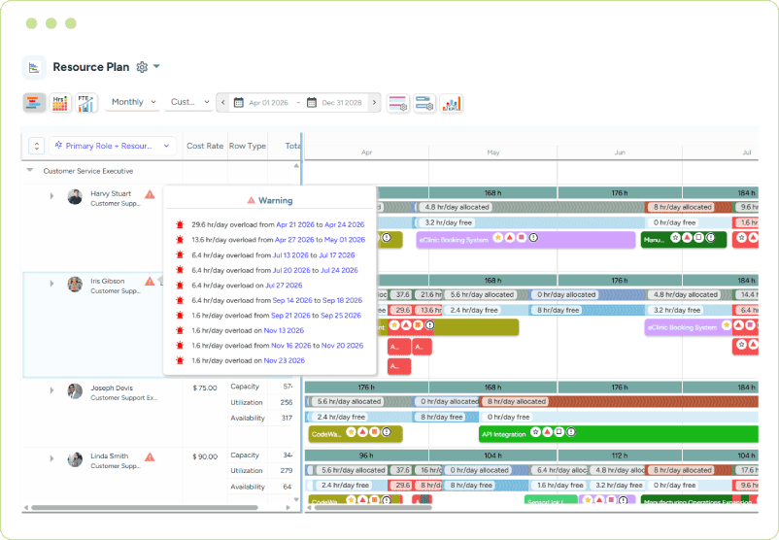Switch to the Hrs heatmap view
779x540 pixels.
[60, 103]
